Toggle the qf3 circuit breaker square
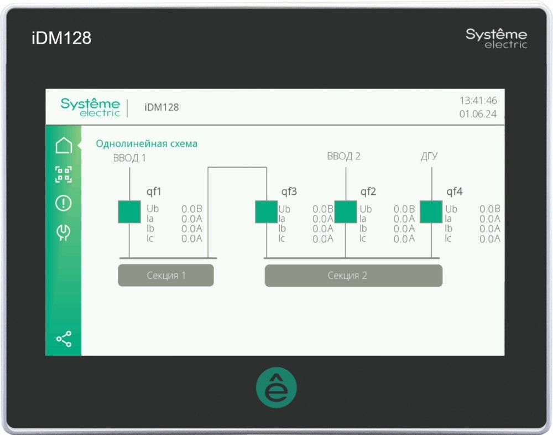553x435 pixels. pos(266,212)
